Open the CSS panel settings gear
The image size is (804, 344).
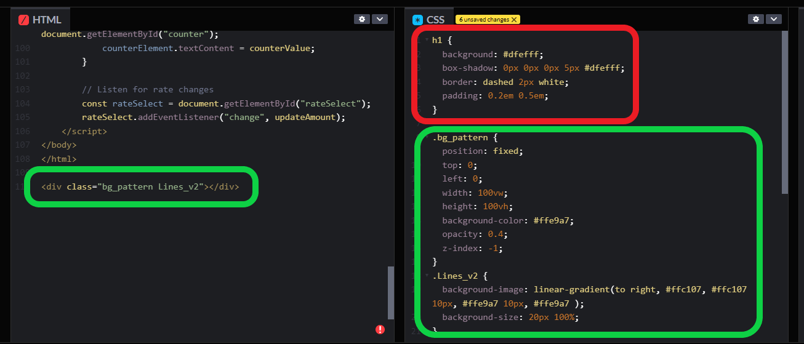point(756,19)
